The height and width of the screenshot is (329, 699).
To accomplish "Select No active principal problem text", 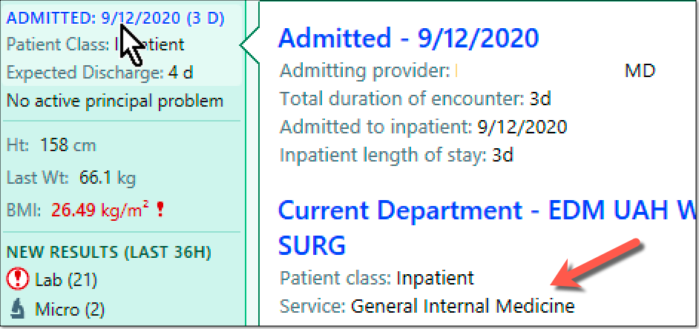I will (115, 101).
